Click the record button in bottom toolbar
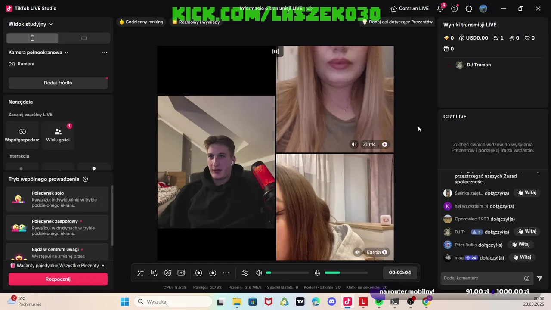This screenshot has height=310, width=551. tap(198, 273)
